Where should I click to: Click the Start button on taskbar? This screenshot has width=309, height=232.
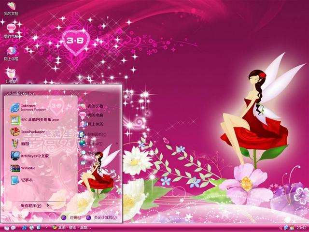point(10,228)
